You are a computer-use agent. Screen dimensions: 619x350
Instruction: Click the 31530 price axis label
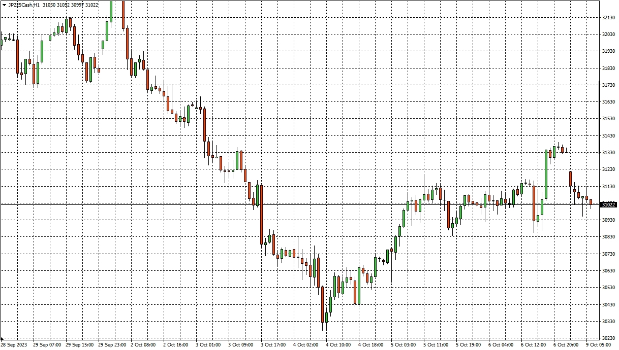click(x=608, y=119)
